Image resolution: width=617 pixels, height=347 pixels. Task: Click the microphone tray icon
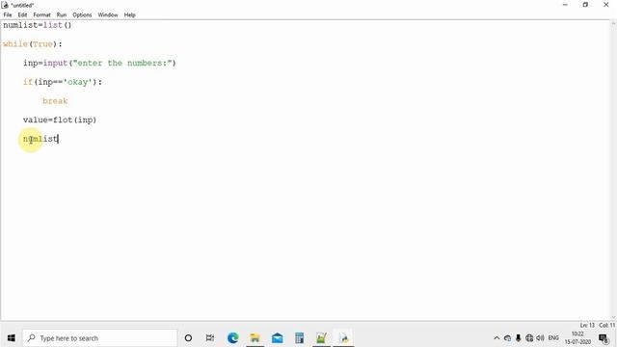pyautogui.click(x=519, y=338)
